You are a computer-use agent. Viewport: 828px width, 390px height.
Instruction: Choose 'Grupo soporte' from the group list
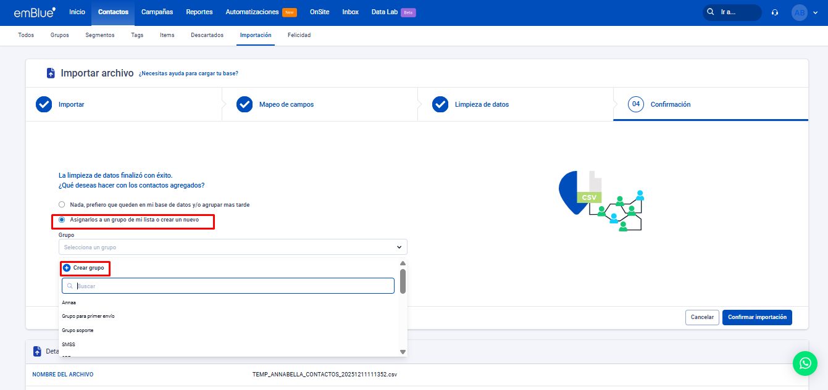[78, 330]
